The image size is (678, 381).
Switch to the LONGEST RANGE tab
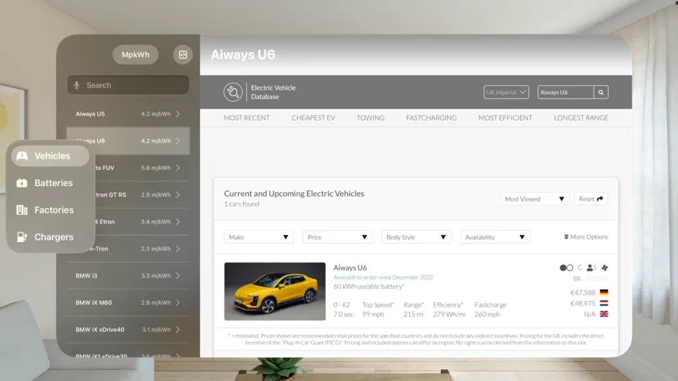pyautogui.click(x=580, y=118)
